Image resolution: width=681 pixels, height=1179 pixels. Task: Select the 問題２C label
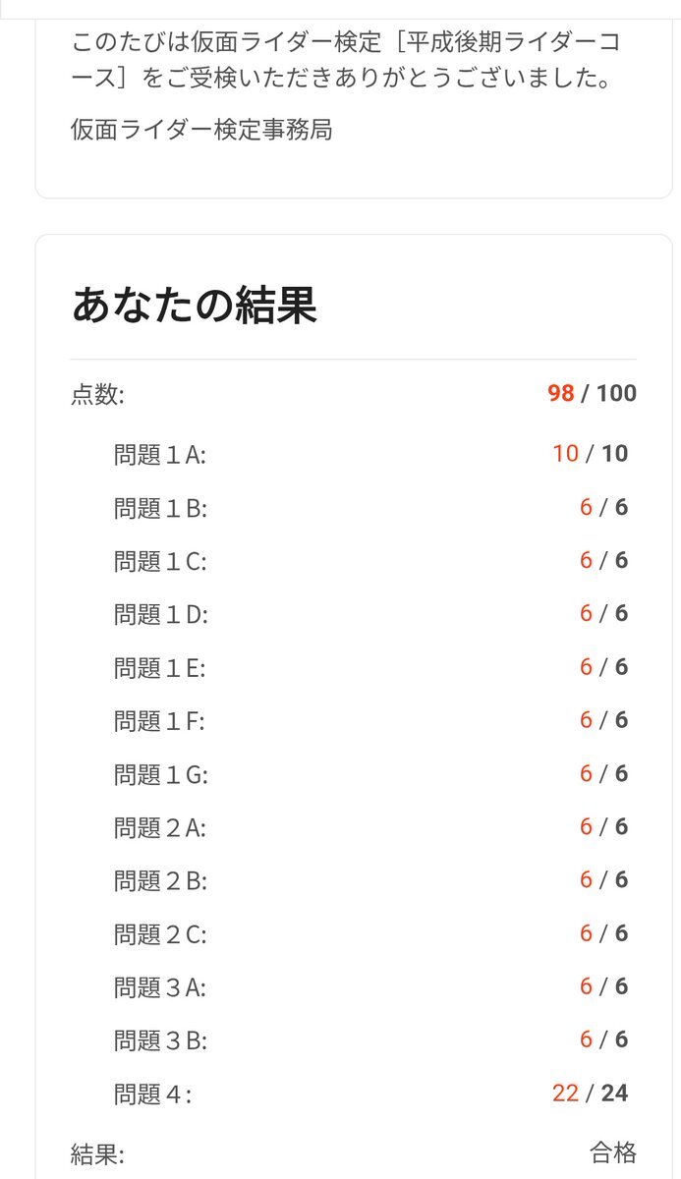pyautogui.click(x=160, y=934)
